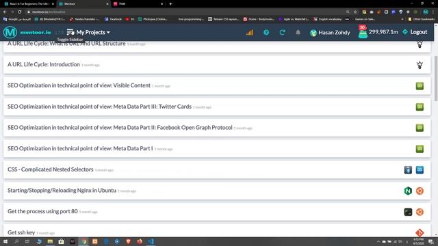Click lightbulb icon on URL Introduction row

pos(420,65)
